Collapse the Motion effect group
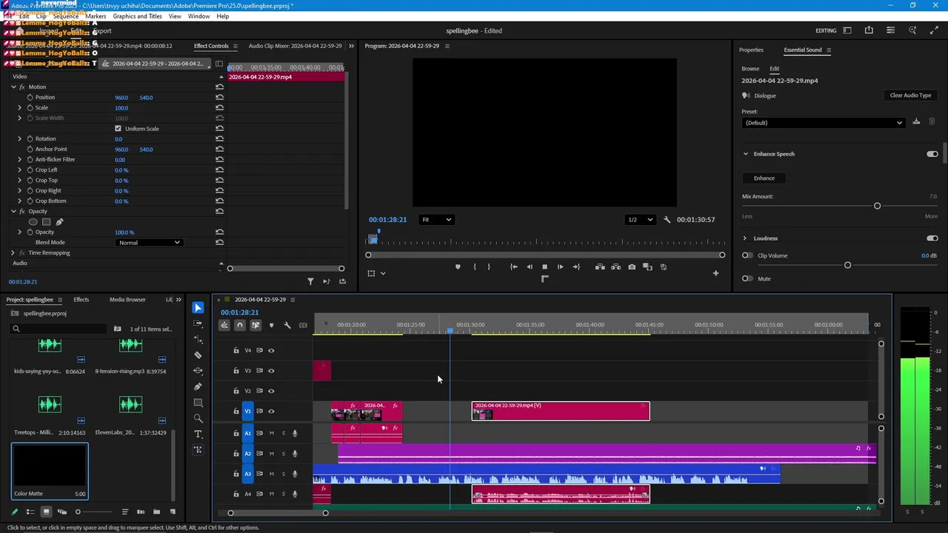Image resolution: width=948 pixels, height=533 pixels. tap(13, 87)
